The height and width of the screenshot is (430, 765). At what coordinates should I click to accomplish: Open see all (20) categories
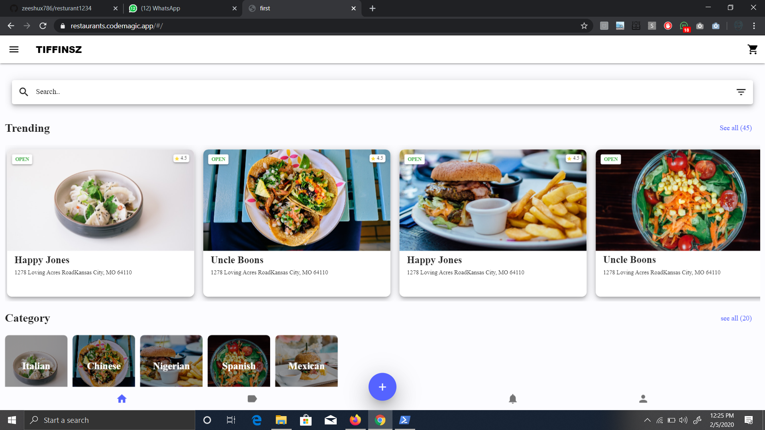pyautogui.click(x=736, y=318)
